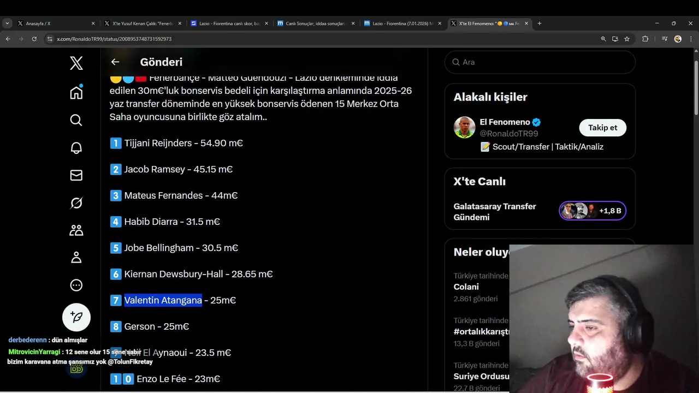699x393 pixels.
Task: Open Chrome menu three dots
Action: click(691, 39)
